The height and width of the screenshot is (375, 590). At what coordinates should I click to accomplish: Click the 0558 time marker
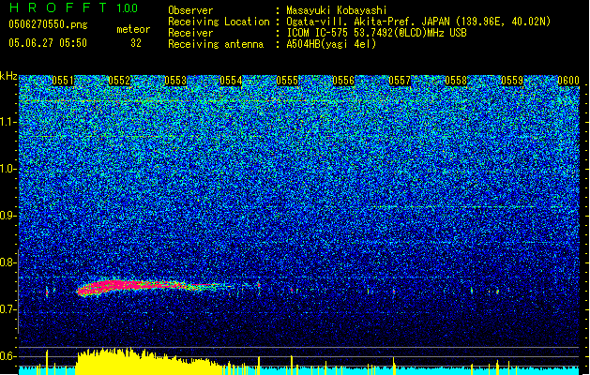456,81
